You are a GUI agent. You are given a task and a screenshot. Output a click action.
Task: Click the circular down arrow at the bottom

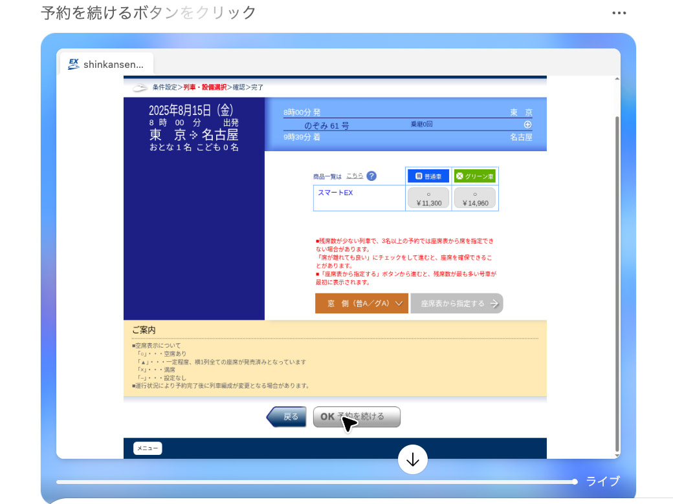(413, 460)
